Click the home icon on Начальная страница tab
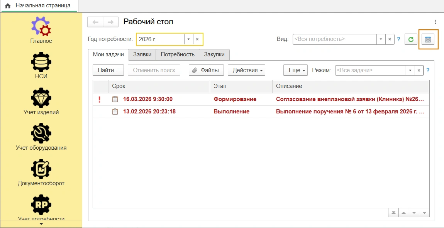 click(x=8, y=6)
